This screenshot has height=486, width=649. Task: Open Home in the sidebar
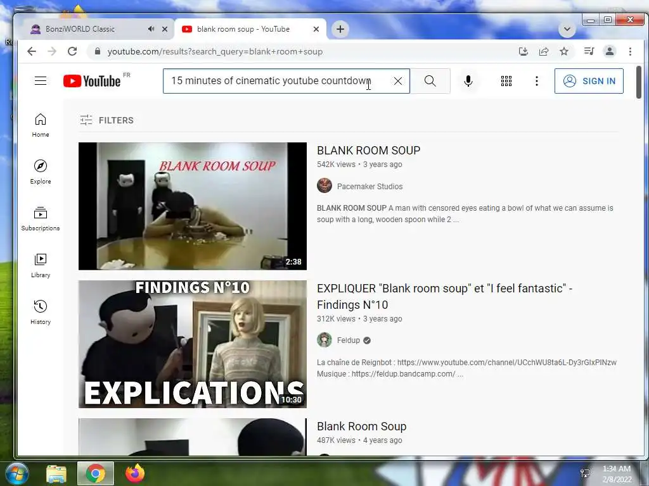[41, 125]
